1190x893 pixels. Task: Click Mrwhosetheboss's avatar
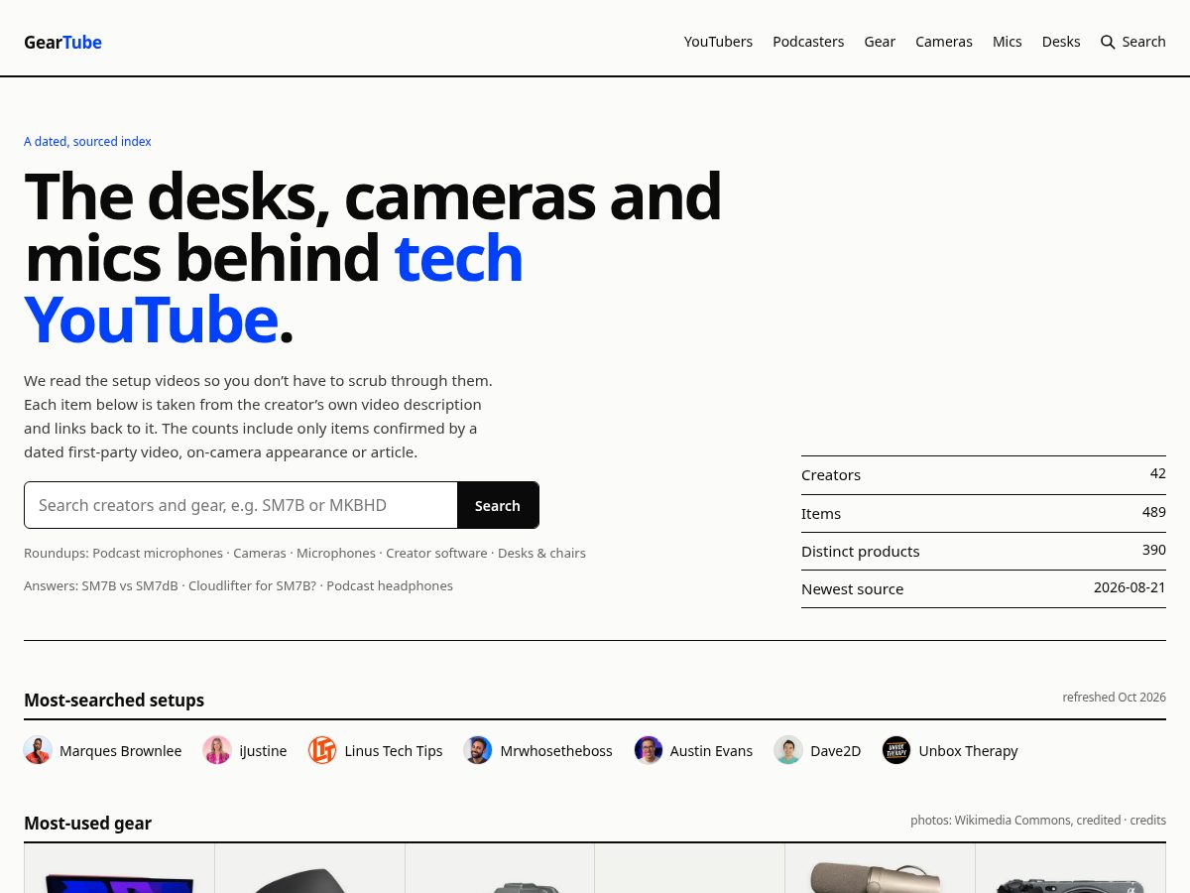pos(478,750)
